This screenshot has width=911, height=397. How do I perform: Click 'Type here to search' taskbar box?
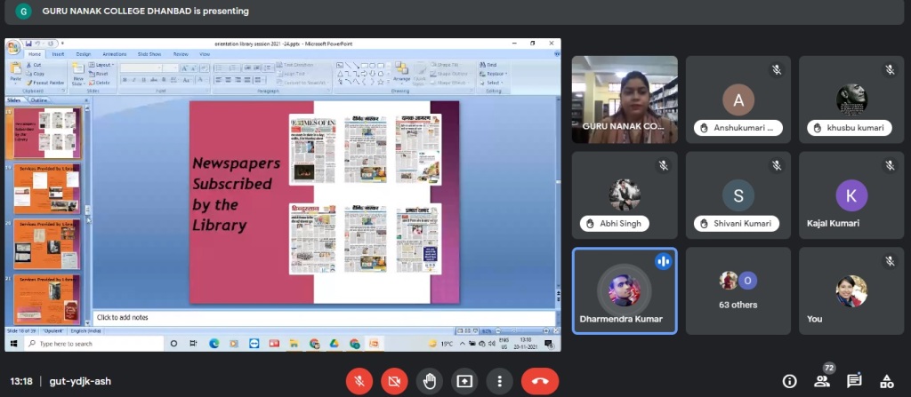93,344
